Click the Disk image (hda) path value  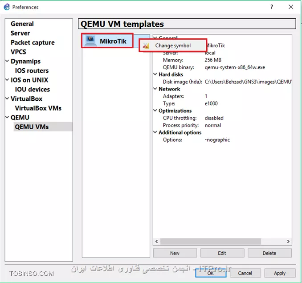click(x=248, y=82)
